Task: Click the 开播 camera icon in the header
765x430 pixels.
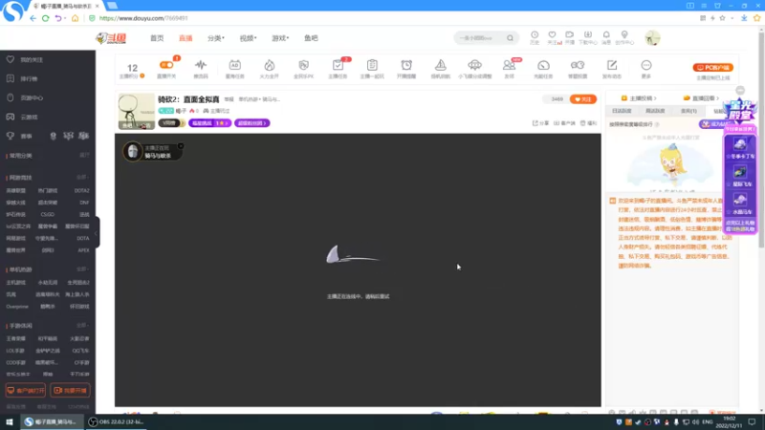Action: click(x=569, y=34)
